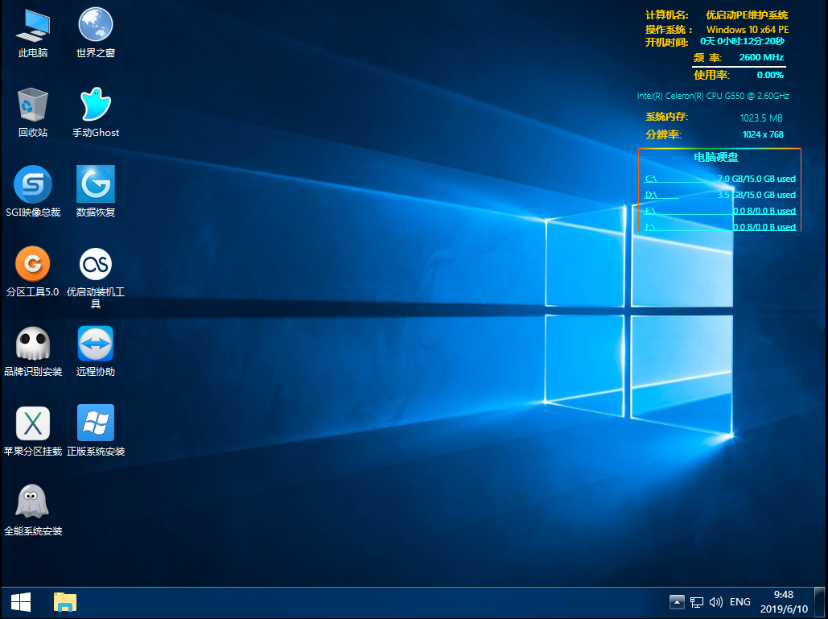Open the 手动Ghost desktop shortcut

(96, 113)
